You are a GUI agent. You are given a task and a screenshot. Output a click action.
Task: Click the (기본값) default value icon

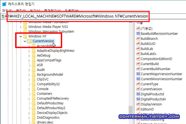138,28
